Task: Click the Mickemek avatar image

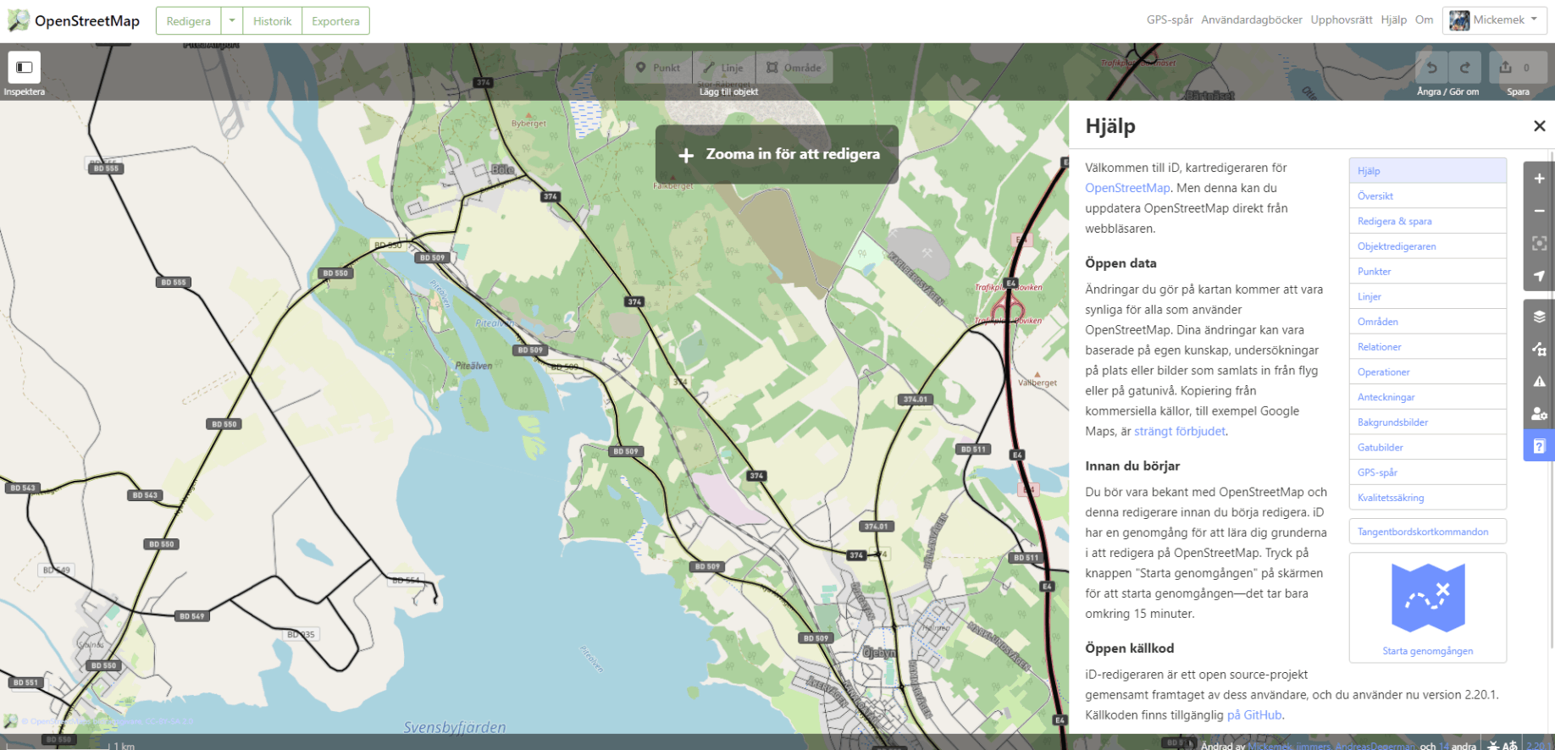Action: pyautogui.click(x=1458, y=20)
